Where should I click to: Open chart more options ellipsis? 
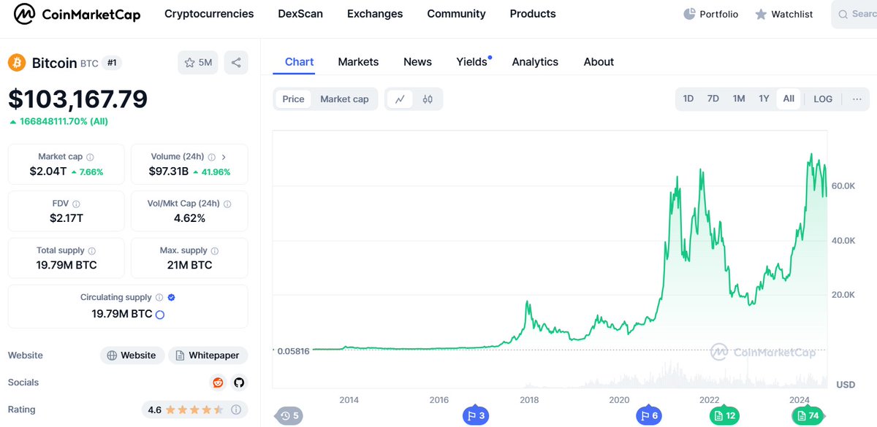(857, 99)
